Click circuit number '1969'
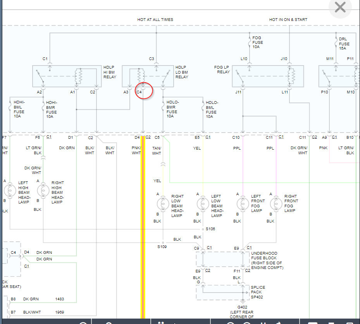360x324 pixels. tap(59, 312)
